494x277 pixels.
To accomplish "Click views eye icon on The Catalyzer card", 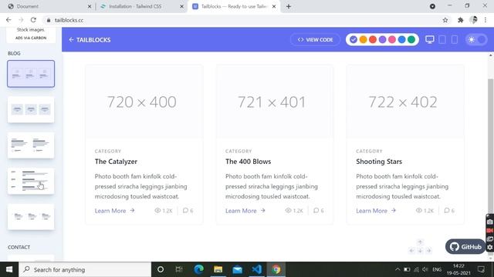I will 157,210.
